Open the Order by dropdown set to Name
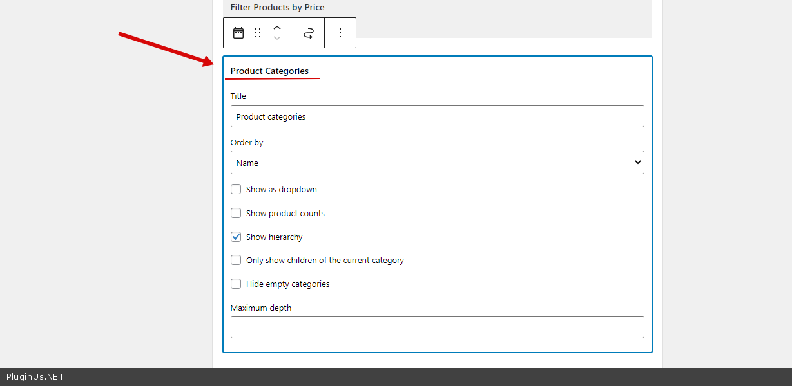 pyautogui.click(x=437, y=163)
